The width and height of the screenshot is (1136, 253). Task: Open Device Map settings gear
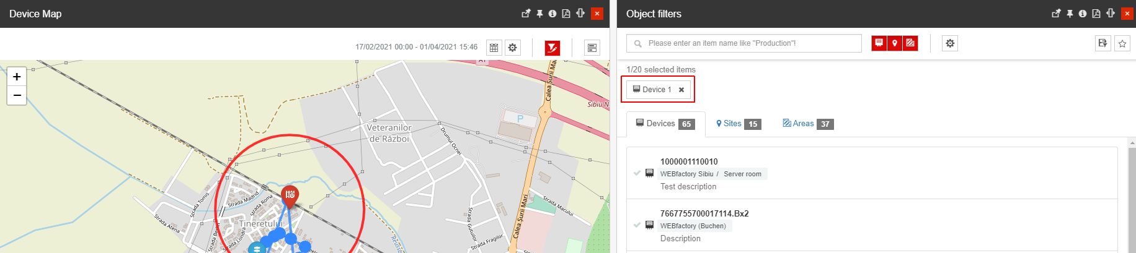pos(513,48)
